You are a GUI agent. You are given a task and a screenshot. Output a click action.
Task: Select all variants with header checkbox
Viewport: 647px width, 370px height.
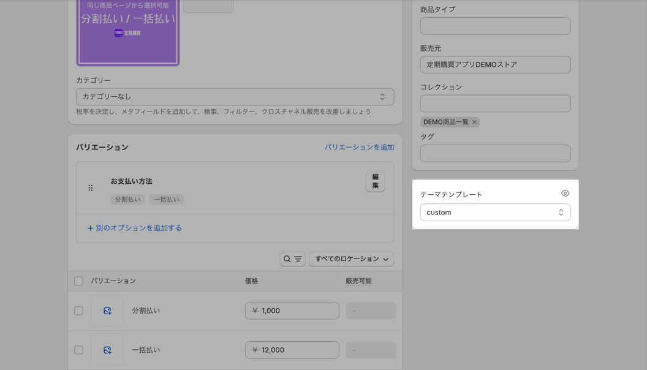(78, 281)
